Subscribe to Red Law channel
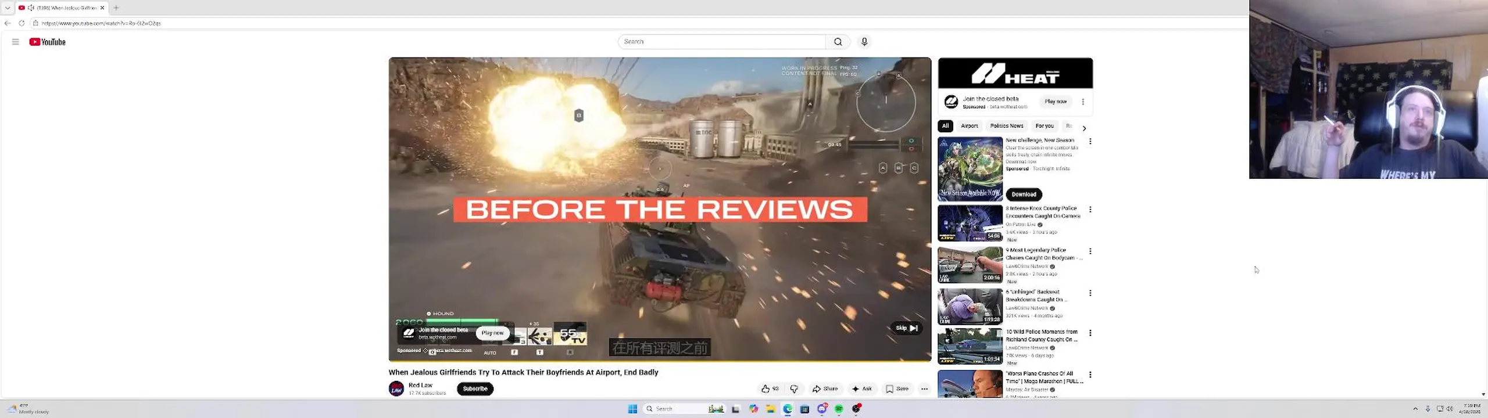This screenshot has height=418, width=1488. pos(475,389)
